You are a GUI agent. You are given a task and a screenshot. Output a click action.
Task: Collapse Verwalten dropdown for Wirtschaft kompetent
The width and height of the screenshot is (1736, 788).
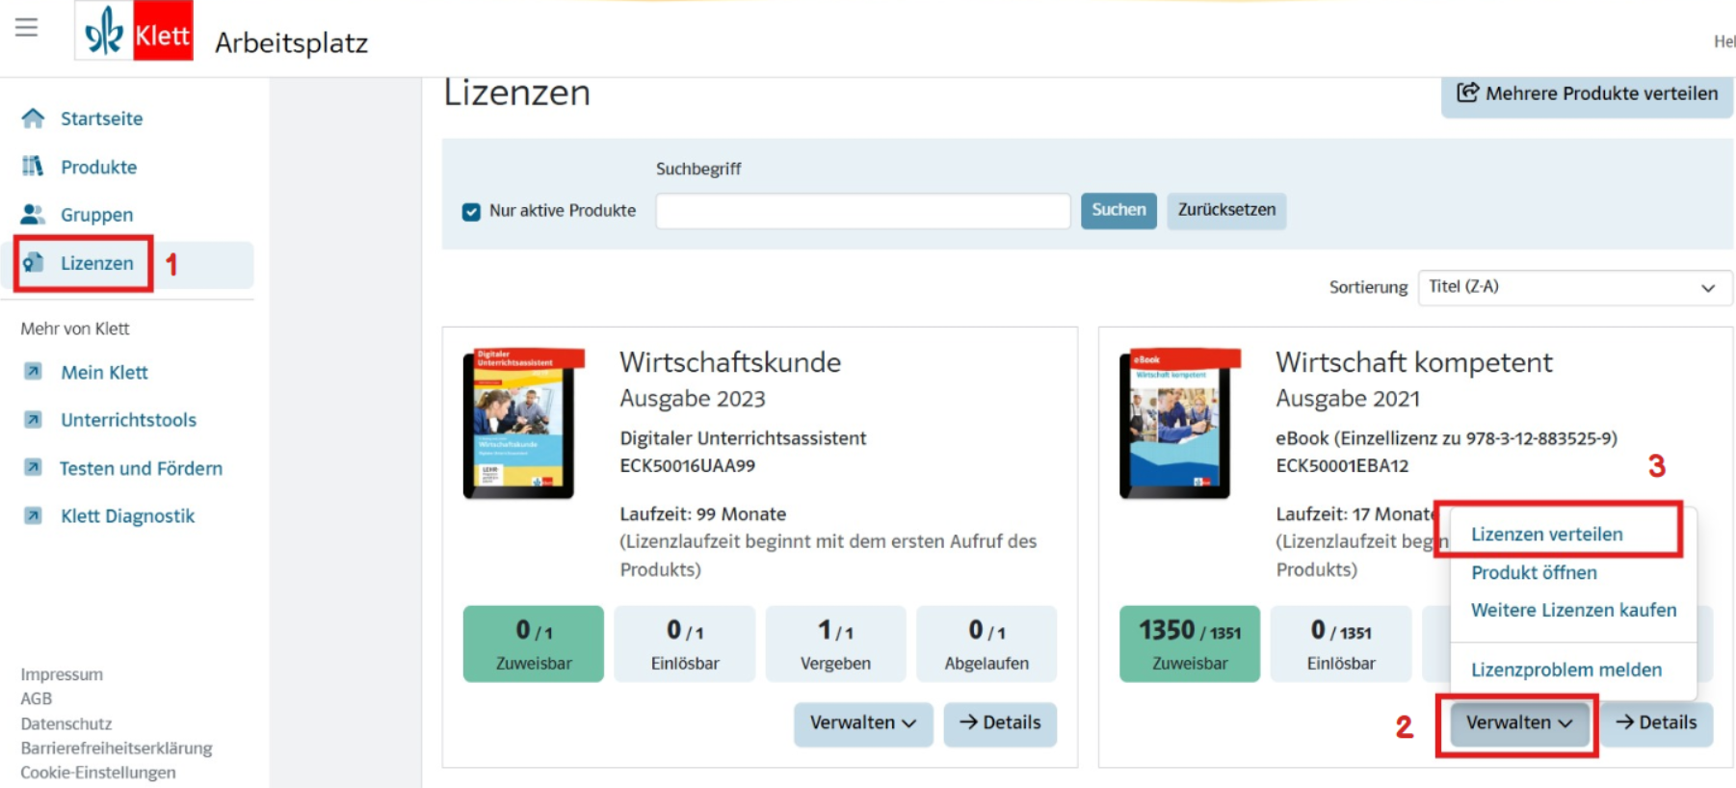(x=1519, y=723)
